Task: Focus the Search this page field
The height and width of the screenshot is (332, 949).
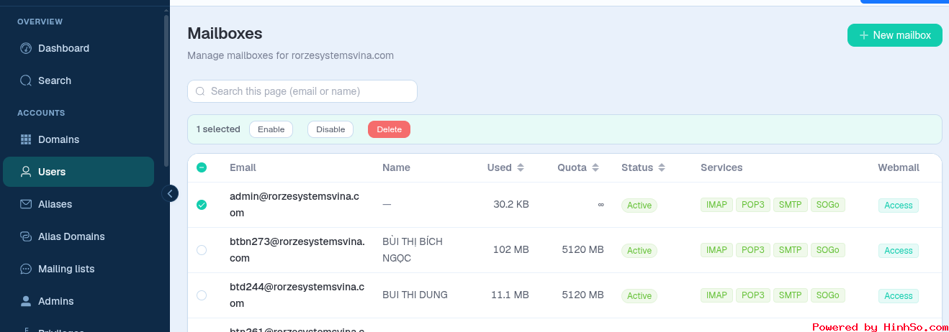Action: click(302, 91)
